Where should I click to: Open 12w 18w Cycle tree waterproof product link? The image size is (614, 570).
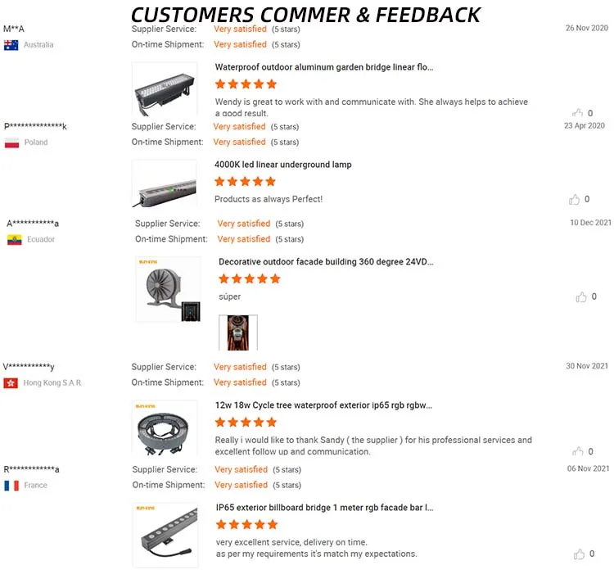click(x=323, y=405)
